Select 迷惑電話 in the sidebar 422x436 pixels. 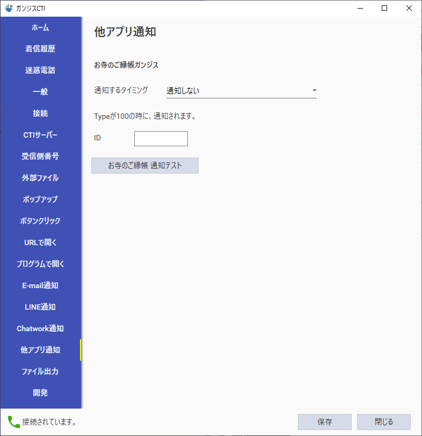pos(40,70)
